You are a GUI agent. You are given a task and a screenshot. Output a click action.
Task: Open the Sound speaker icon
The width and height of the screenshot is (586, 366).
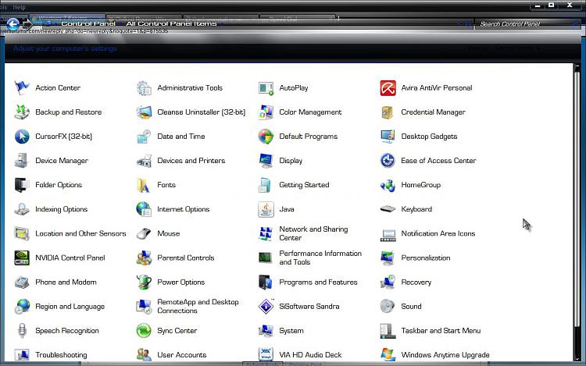tap(388, 307)
